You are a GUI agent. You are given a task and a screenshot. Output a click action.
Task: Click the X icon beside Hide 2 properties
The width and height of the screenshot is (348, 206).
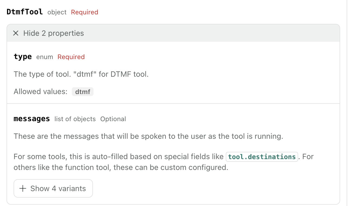(x=16, y=33)
